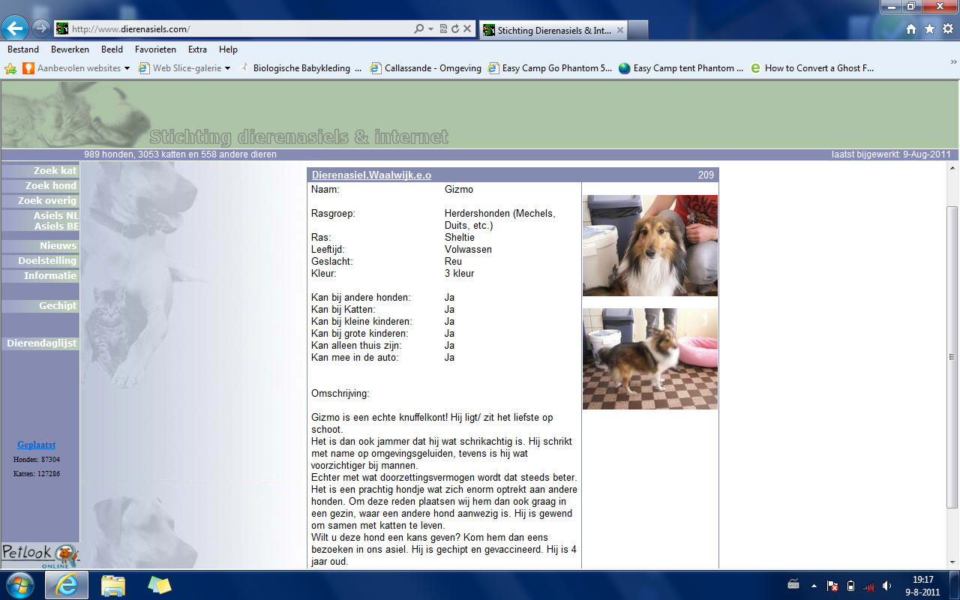Image resolution: width=960 pixels, height=600 pixels.
Task: Open the Geplaatst link in the sidebar
Action: (x=36, y=445)
